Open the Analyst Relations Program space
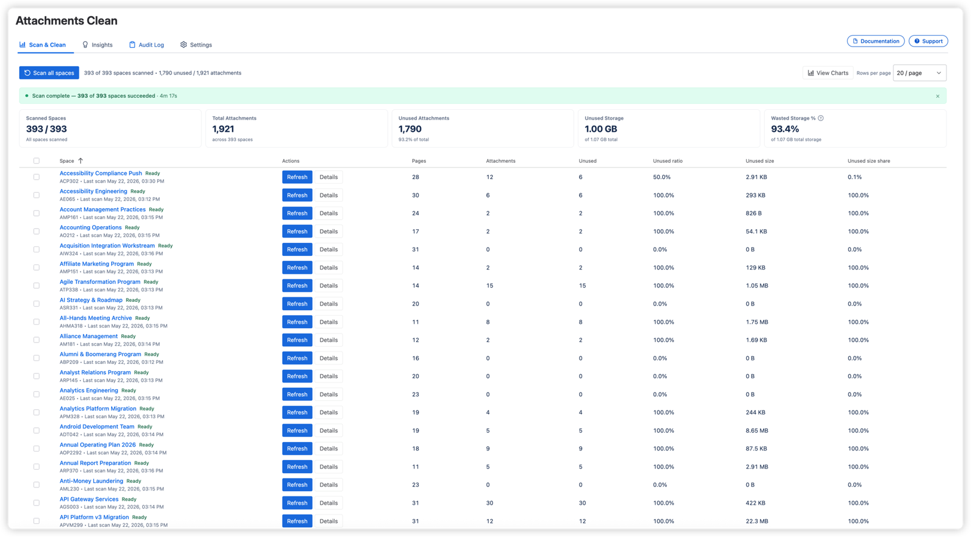 [95, 372]
